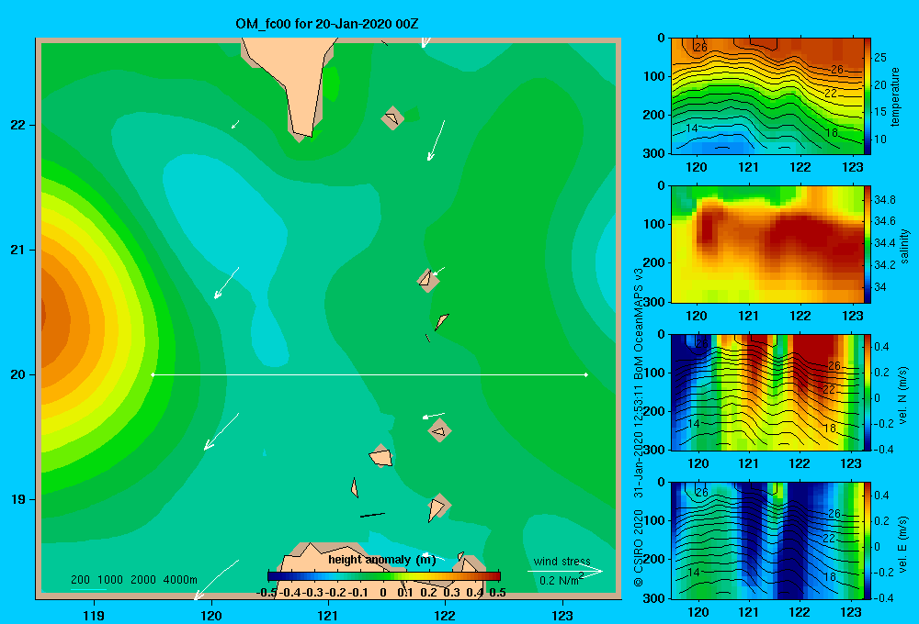Click the main map's longitude 121 tick label

(328, 615)
